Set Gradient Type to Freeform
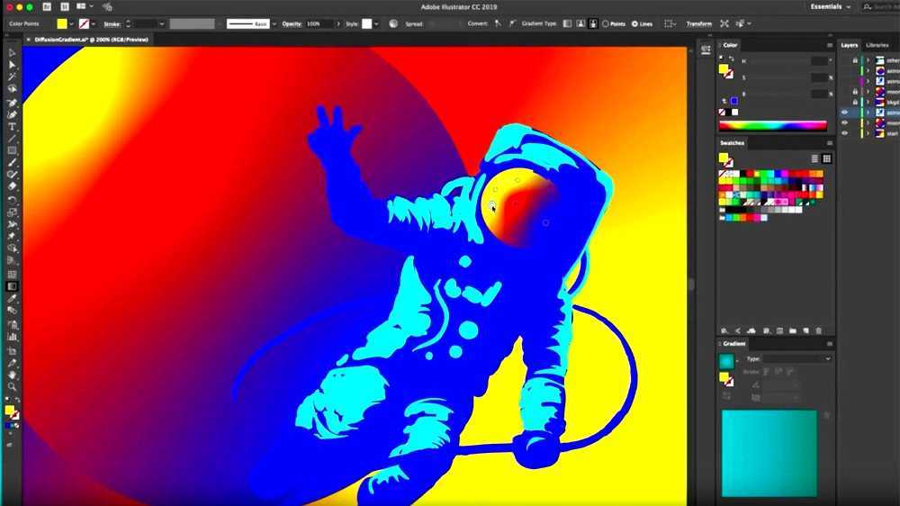 [593, 24]
